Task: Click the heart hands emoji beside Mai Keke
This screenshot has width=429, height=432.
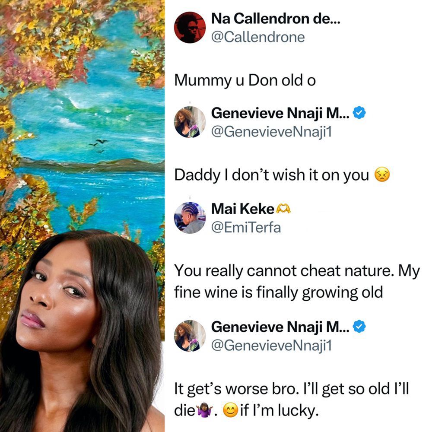Action: tap(283, 209)
